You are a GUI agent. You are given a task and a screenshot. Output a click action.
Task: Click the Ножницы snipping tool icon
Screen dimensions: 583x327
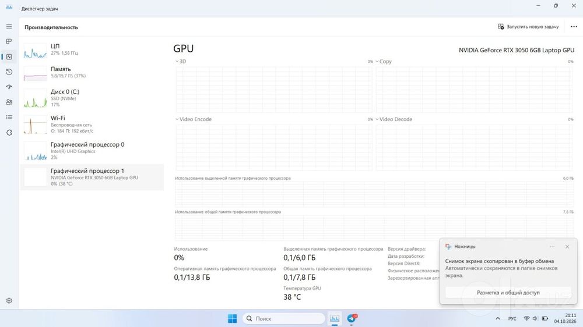448,247
